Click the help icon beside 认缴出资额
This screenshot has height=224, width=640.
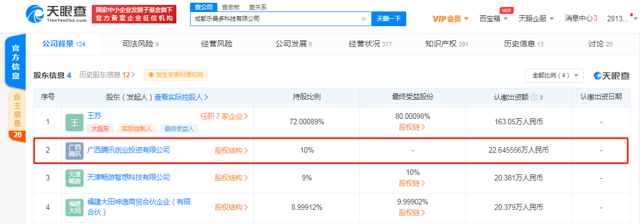point(534,98)
